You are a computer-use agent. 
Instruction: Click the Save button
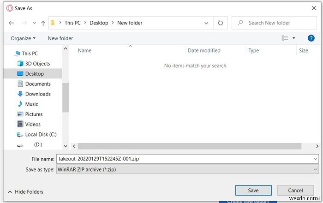click(253, 191)
